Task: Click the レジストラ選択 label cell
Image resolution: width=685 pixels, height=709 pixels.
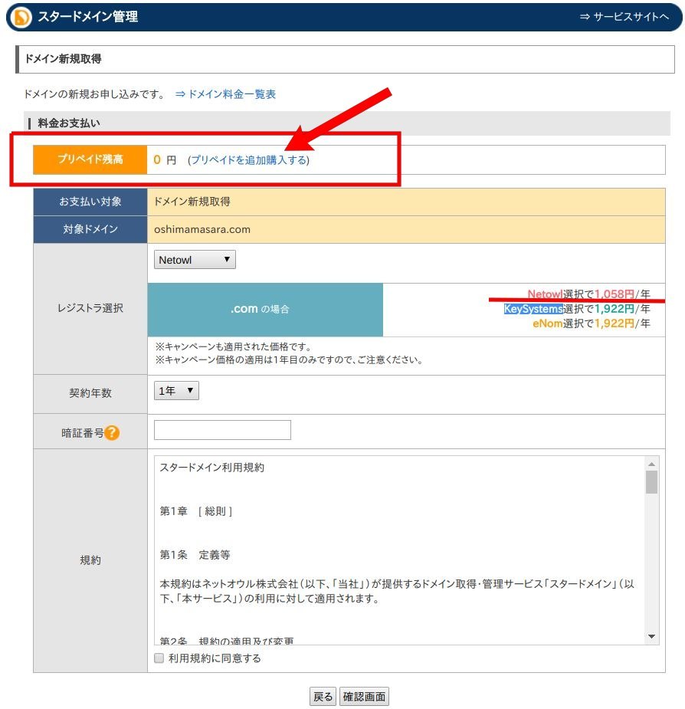Action: pos(90,308)
